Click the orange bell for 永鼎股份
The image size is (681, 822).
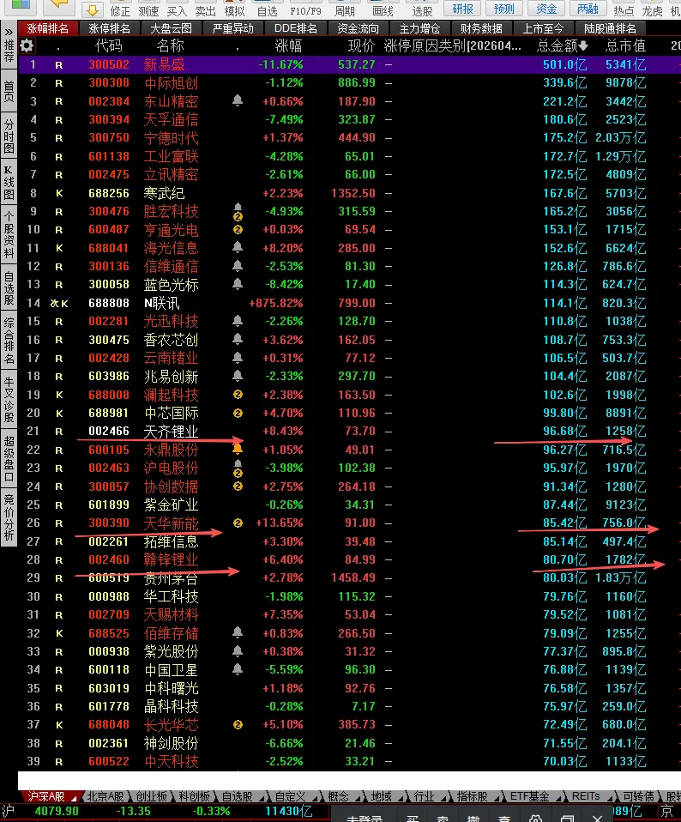tap(238, 449)
